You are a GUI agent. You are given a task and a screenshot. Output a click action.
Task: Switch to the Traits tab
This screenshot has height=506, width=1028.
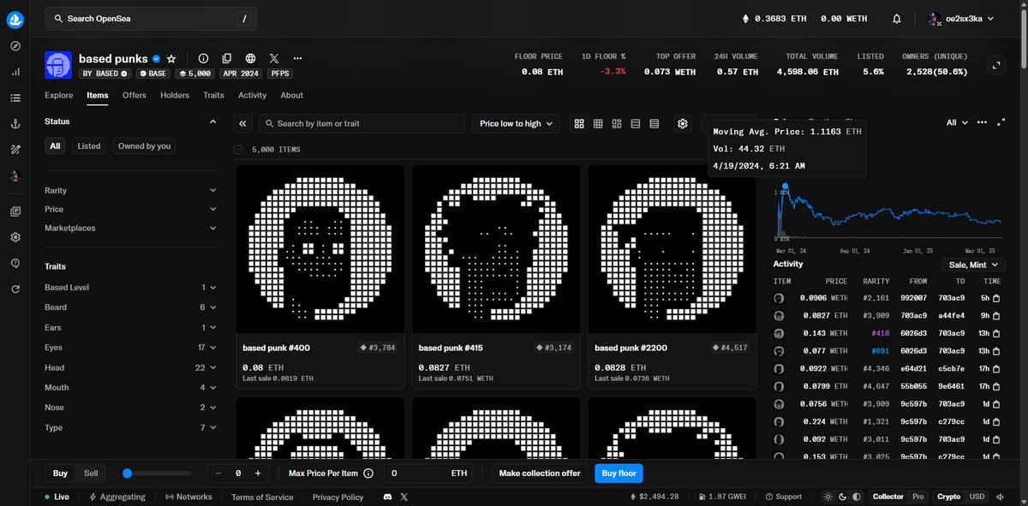pyautogui.click(x=213, y=95)
